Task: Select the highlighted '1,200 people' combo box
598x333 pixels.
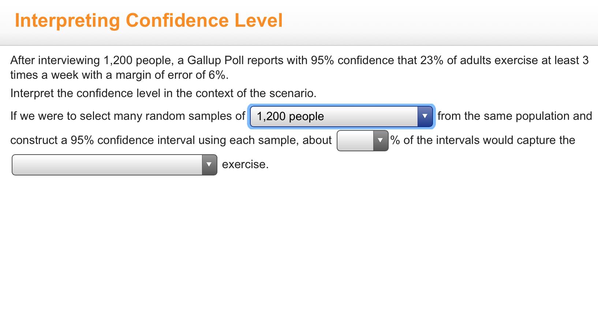Action: tap(340, 116)
